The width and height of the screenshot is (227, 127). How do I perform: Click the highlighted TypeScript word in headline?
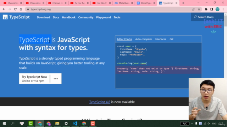34,40
